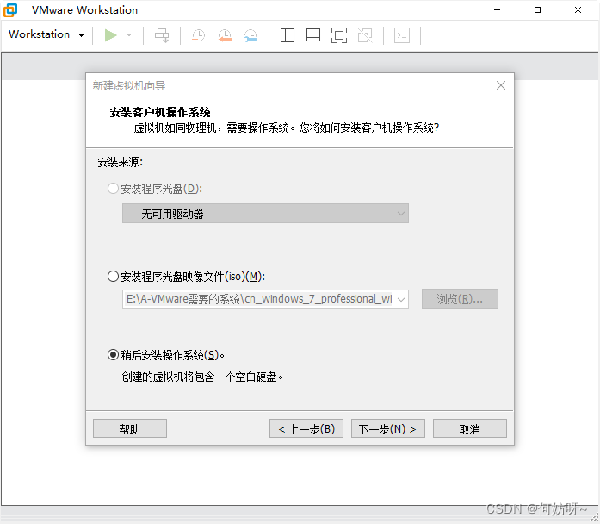Click the revert to snapshot icon
600x524 pixels.
pos(225,35)
